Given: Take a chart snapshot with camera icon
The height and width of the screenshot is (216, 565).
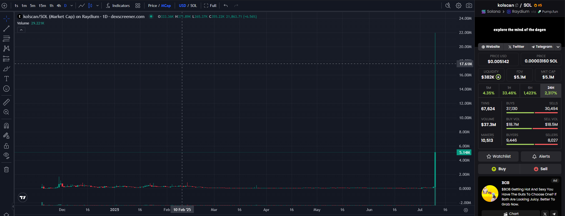Looking at the screenshot, I should click(469, 6).
